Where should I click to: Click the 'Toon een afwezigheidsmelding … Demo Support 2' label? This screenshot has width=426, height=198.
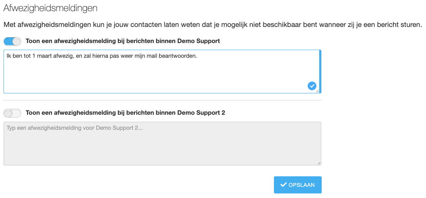pyautogui.click(x=125, y=113)
